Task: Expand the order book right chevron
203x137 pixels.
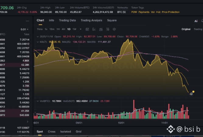Action: click(x=27, y=122)
